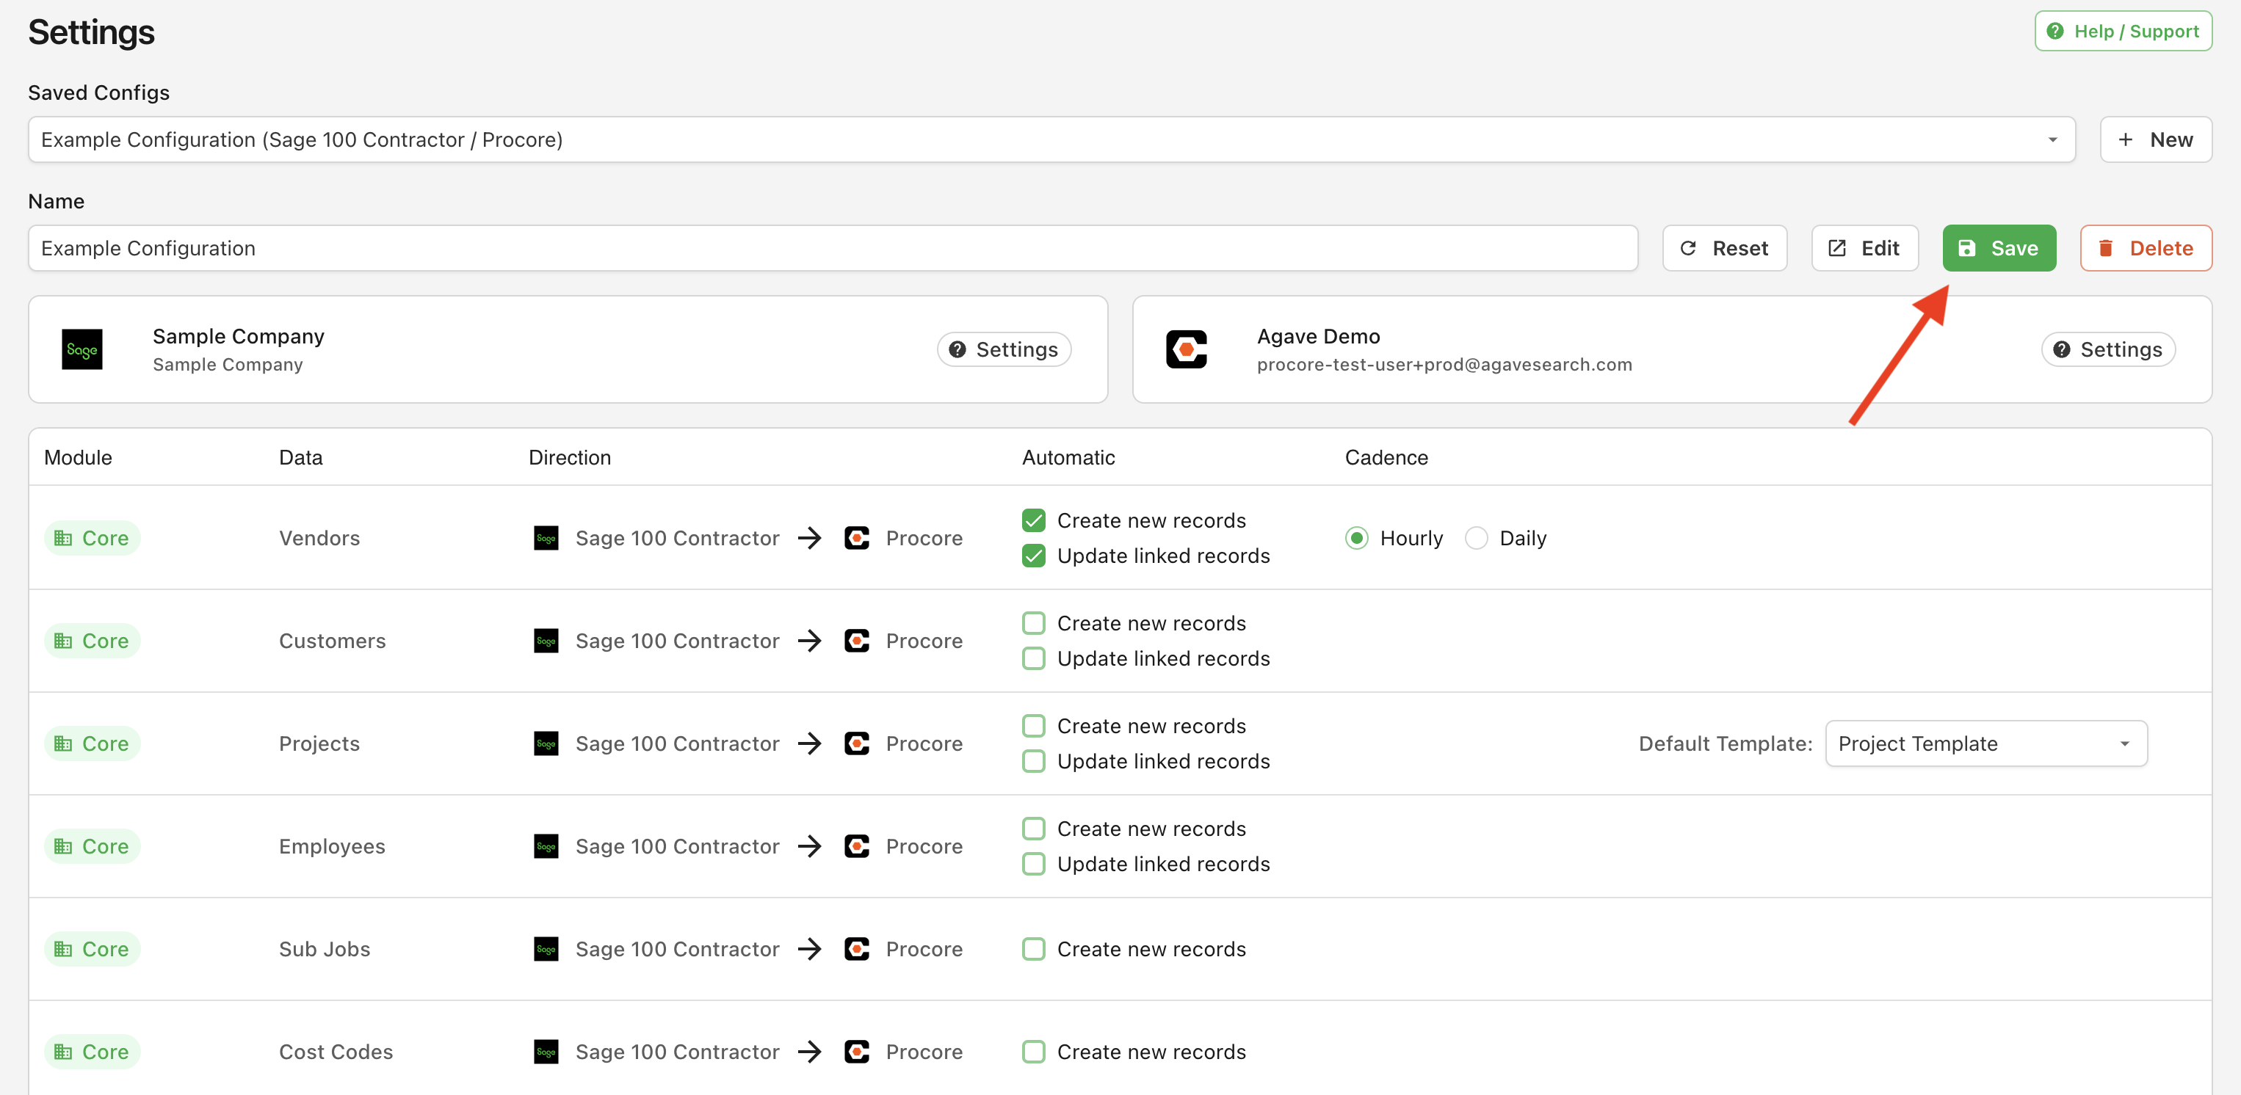Click the Procore icon in Projects row

(x=856, y=743)
